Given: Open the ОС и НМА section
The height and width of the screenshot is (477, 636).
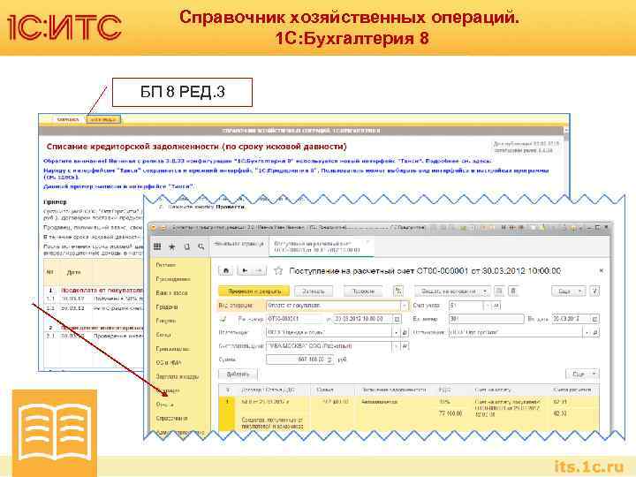Looking at the screenshot, I should pyautogui.click(x=169, y=363).
